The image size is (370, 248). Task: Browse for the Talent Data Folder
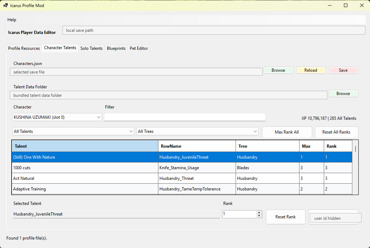(343, 94)
